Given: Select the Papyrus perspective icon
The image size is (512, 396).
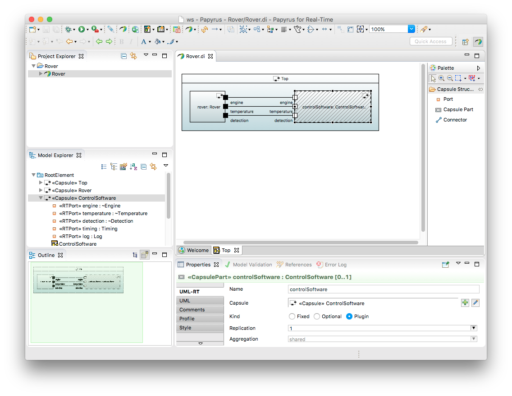Looking at the screenshot, I should tap(478, 42).
